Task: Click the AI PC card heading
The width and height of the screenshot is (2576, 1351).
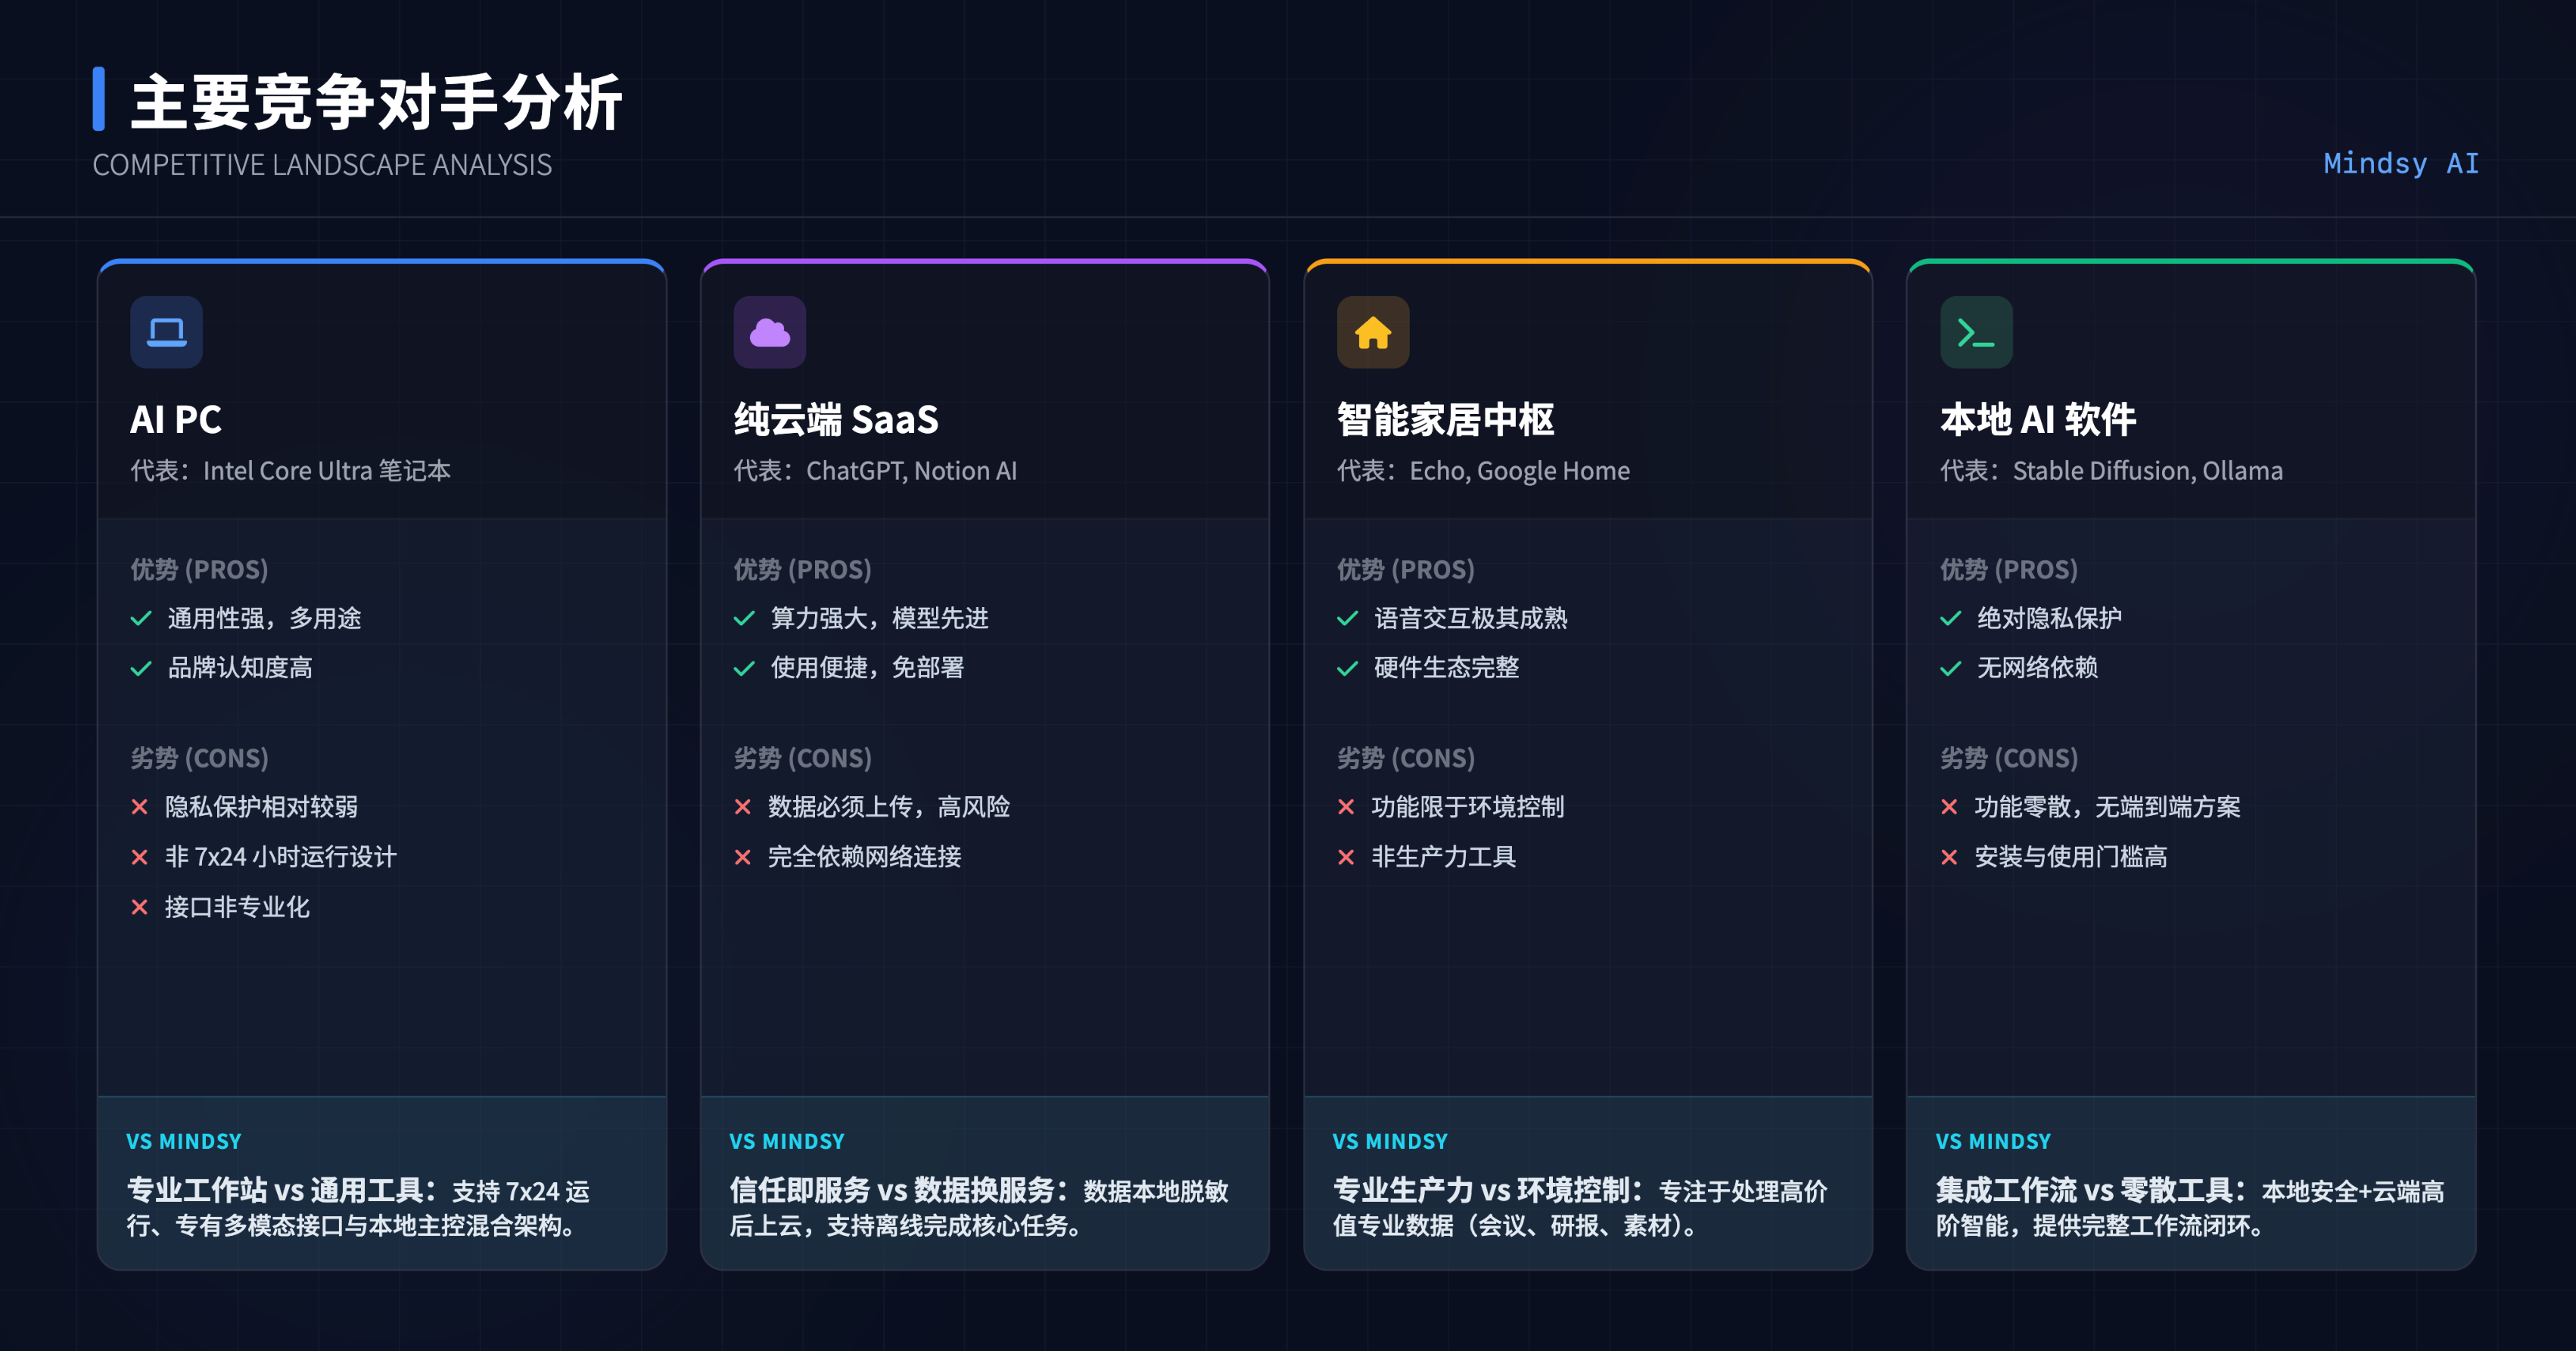Action: [x=176, y=419]
